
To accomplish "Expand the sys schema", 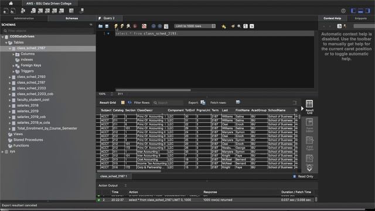I will 2,152.
